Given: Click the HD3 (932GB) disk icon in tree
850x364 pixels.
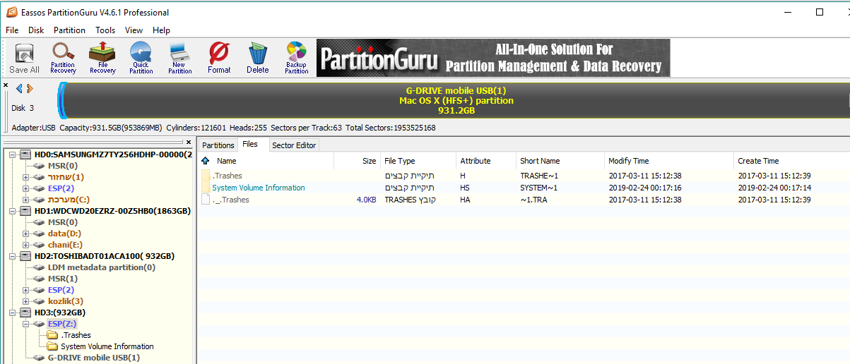Looking at the screenshot, I should coord(25,313).
